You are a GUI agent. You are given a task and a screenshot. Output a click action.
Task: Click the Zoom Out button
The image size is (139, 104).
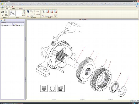37,14
